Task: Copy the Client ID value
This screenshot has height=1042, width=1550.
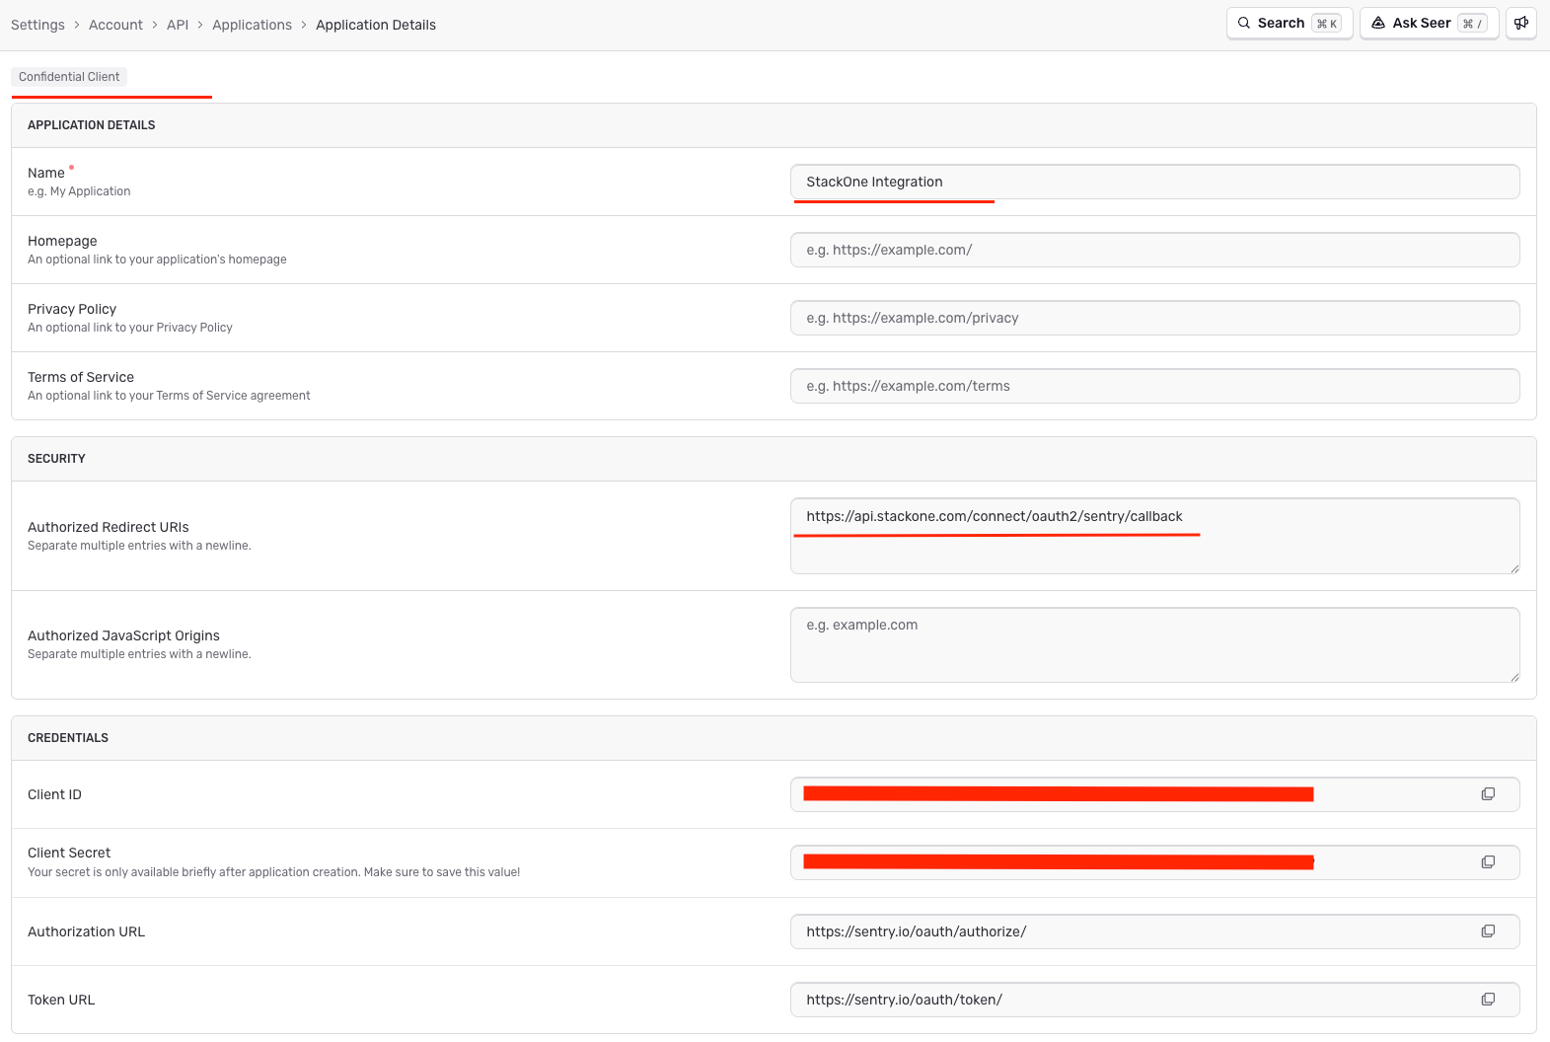Action: (x=1488, y=794)
